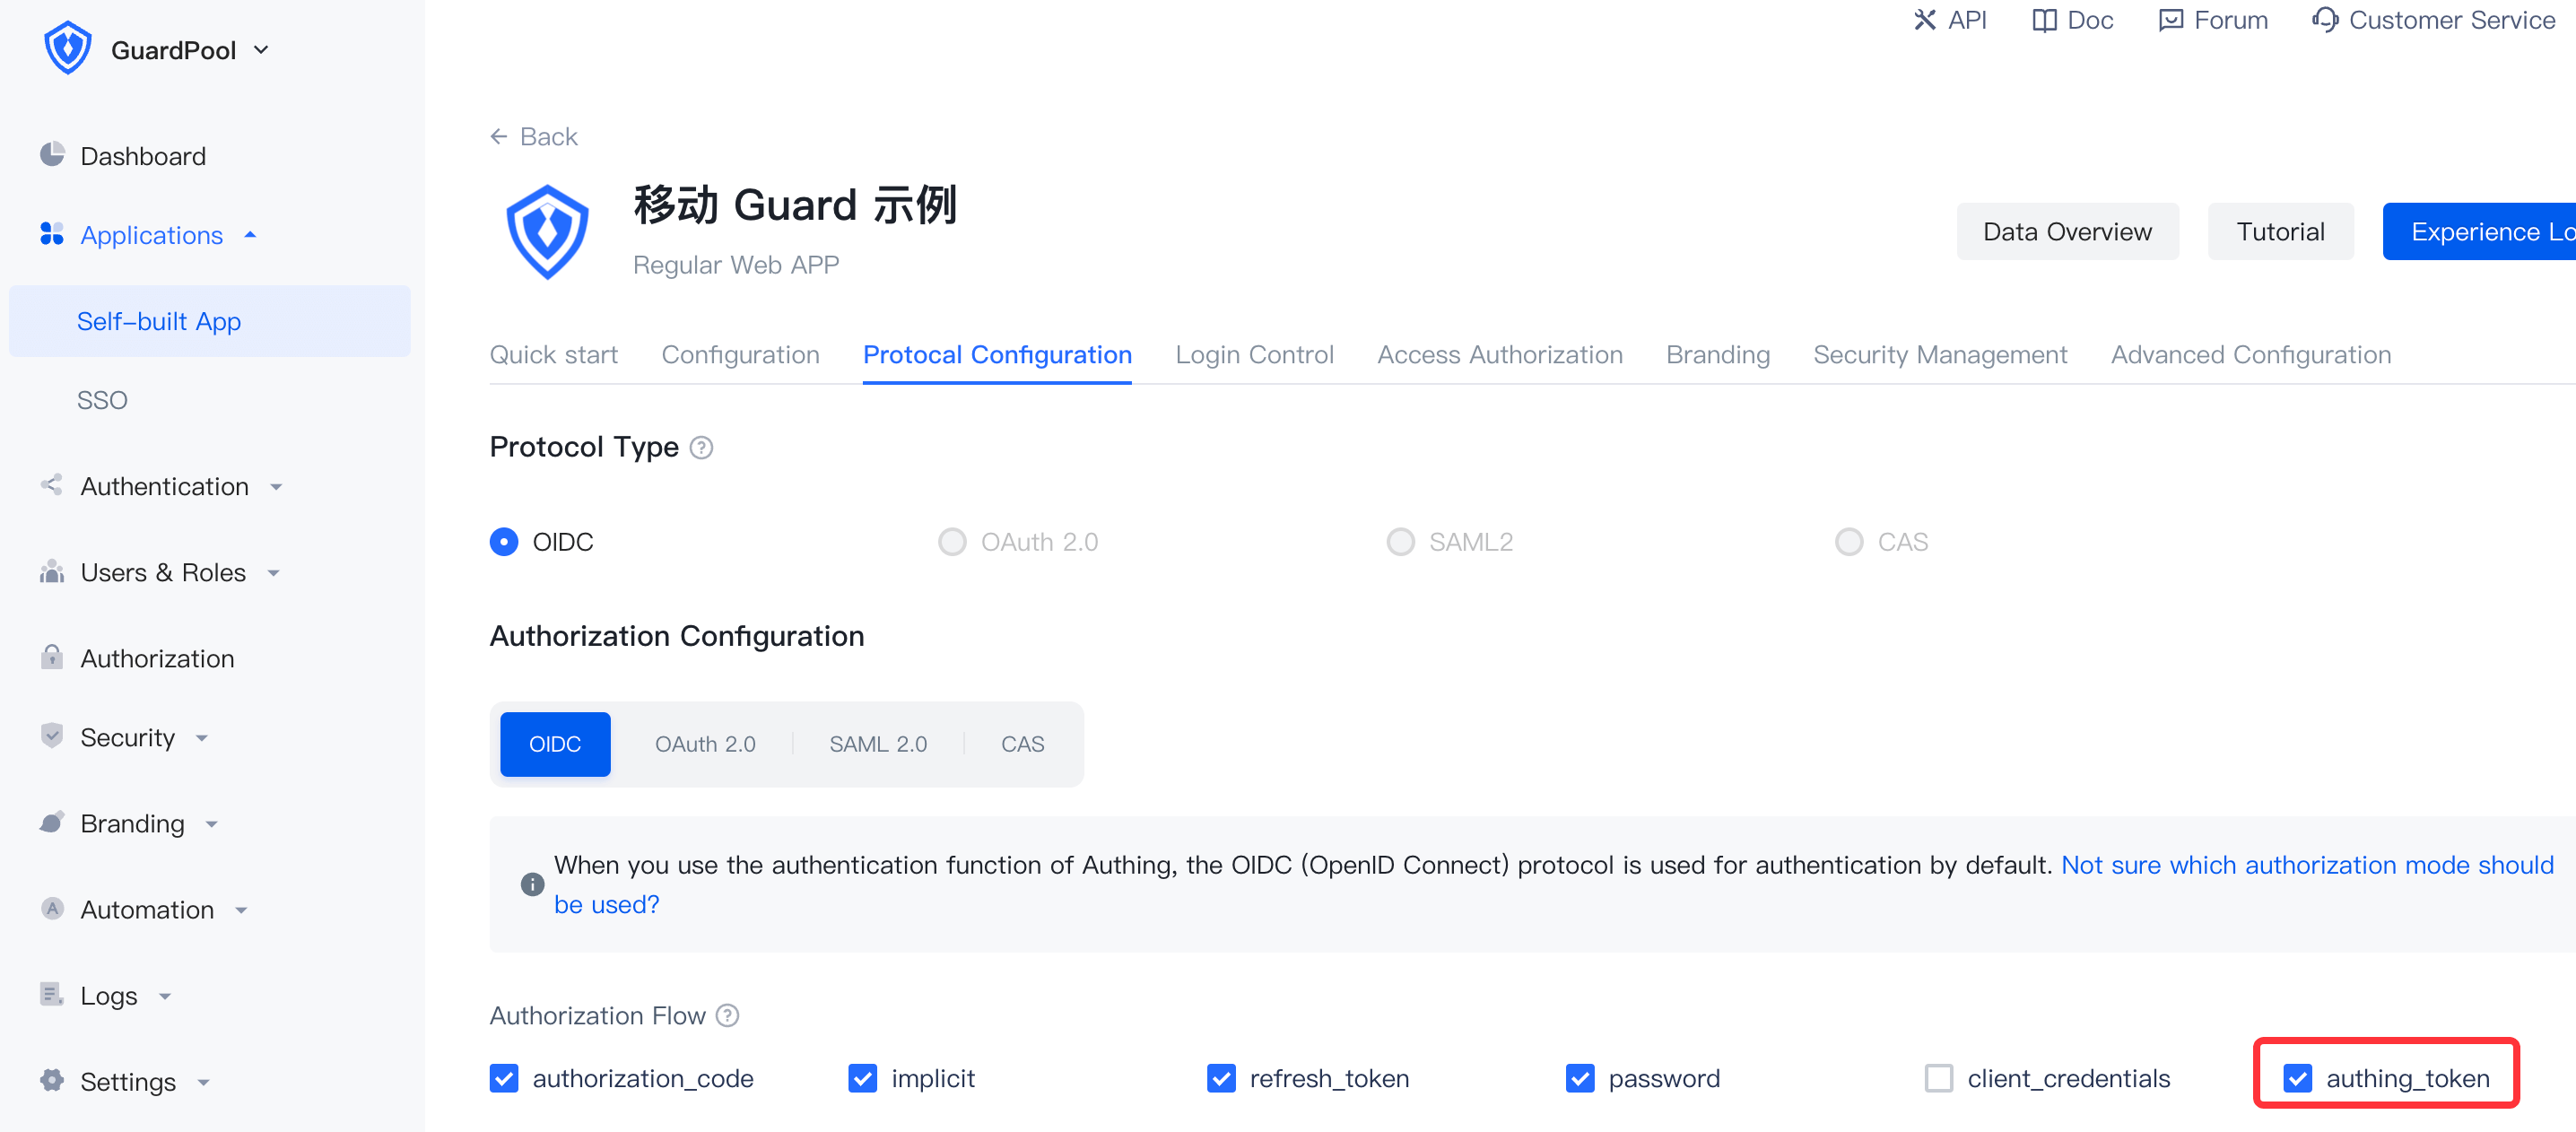2576x1132 pixels.
Task: Go back using the Back link
Action: pos(534,136)
